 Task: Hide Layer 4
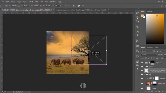tap(142, 88)
